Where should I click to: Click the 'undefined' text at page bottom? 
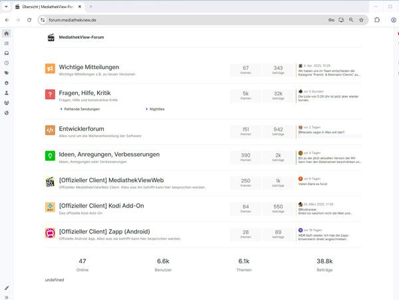click(55, 280)
